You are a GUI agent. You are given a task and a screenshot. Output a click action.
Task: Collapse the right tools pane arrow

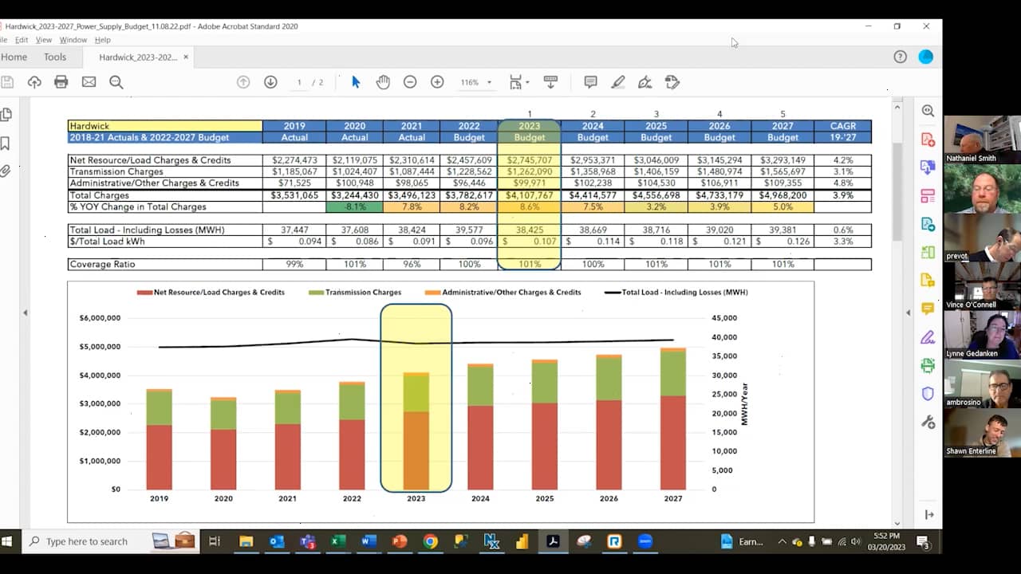click(x=928, y=514)
